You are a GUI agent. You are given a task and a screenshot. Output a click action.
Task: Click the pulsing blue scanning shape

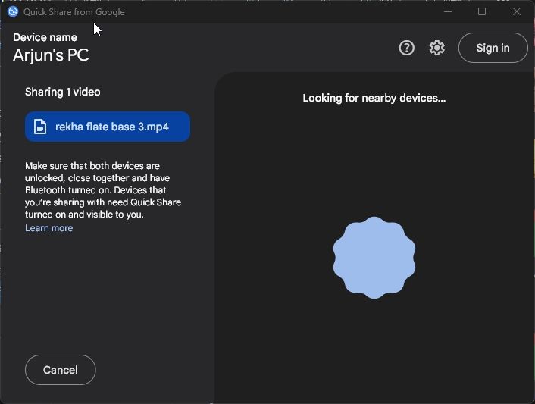[374, 258]
